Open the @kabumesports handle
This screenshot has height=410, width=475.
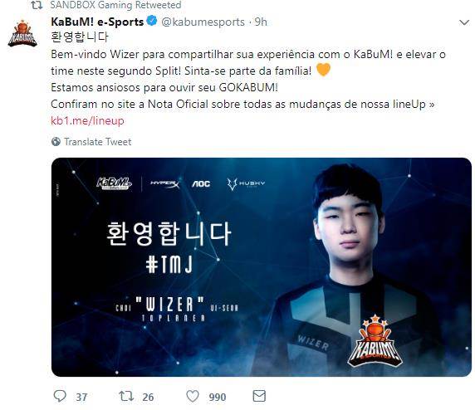coord(203,22)
